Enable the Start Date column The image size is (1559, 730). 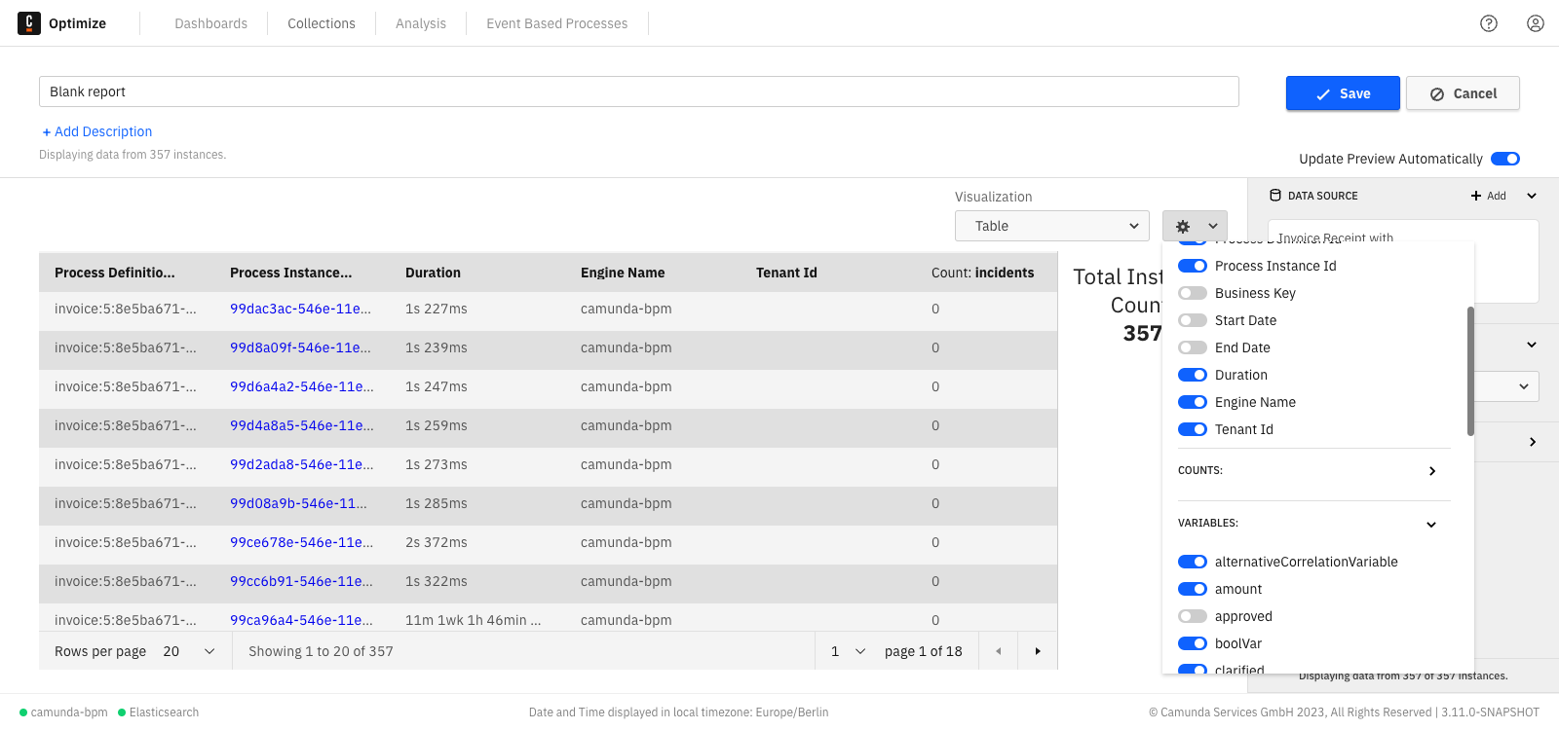[x=1193, y=320]
